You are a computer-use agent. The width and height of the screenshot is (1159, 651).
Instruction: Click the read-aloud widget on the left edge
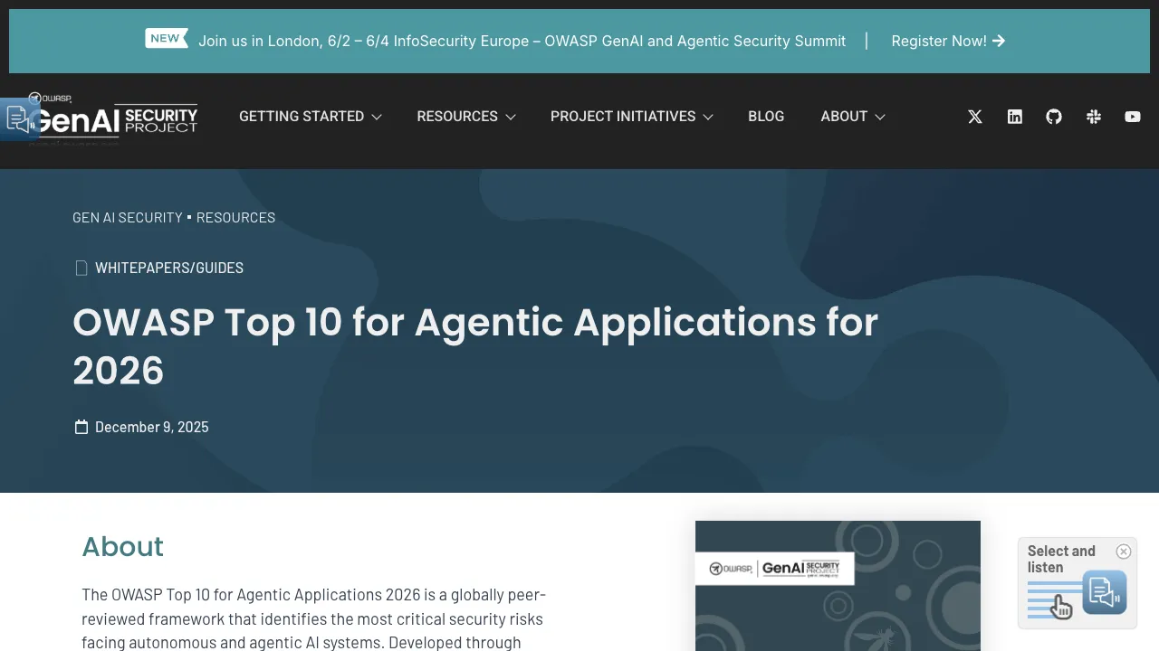[19, 118]
